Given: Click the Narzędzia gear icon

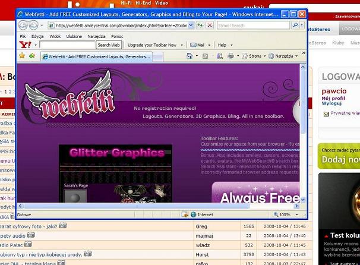Looking at the screenshot, I should 271,56.
